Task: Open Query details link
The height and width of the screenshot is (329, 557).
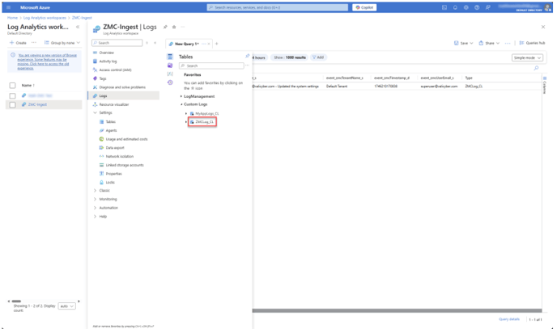Action: click(509, 319)
